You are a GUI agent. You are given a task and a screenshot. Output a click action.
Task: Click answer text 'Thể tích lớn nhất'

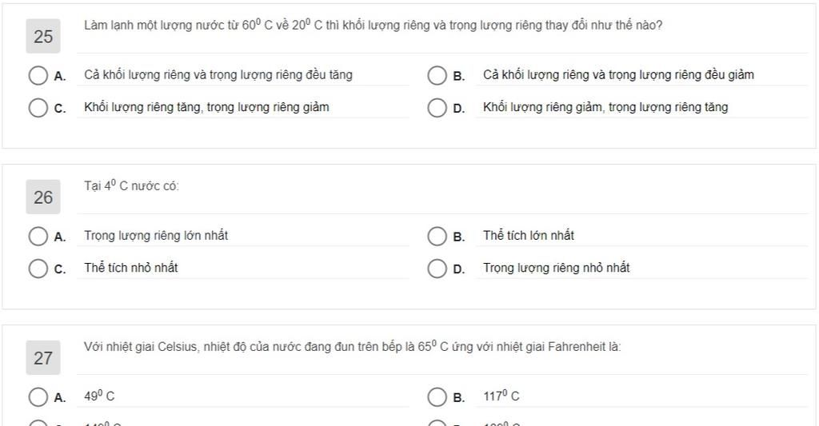[x=529, y=236]
